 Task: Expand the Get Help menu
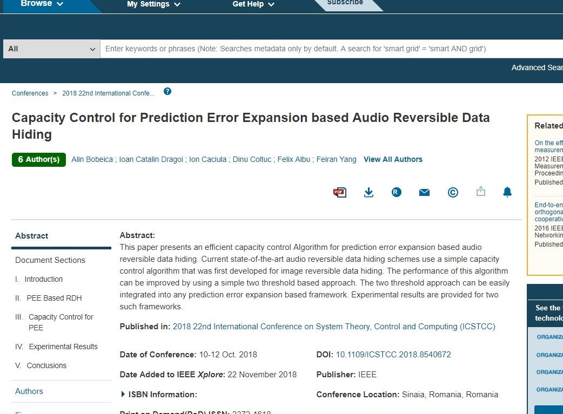pos(253,4)
